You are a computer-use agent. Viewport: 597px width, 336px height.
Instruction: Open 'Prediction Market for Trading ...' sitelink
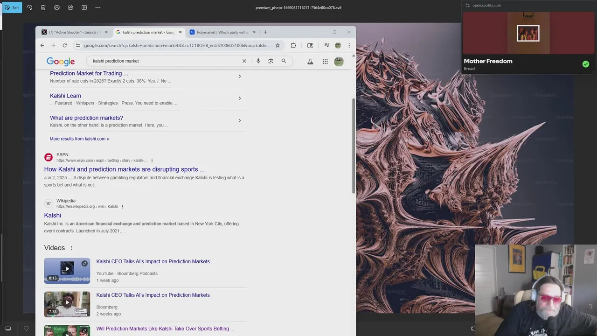pos(89,73)
